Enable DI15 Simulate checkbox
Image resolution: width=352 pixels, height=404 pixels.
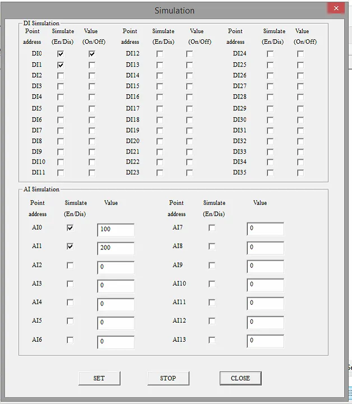[x=160, y=86]
